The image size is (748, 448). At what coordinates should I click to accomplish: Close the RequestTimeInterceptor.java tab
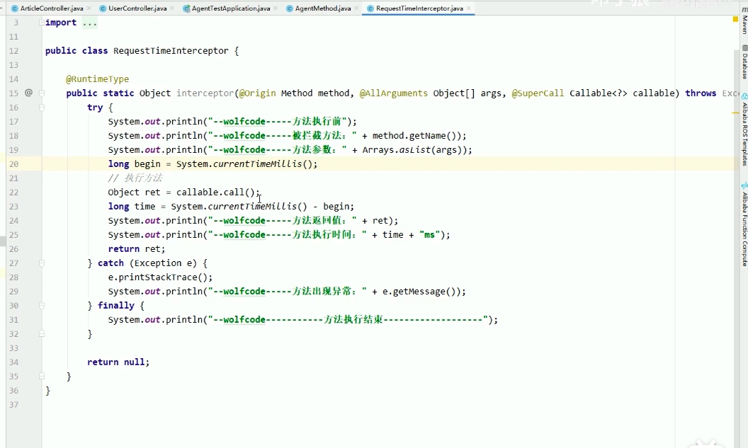[470, 8]
